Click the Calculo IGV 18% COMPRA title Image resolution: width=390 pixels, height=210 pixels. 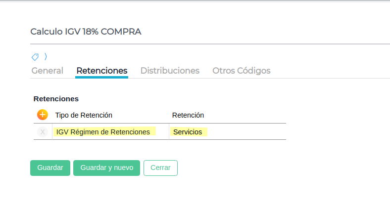point(86,32)
